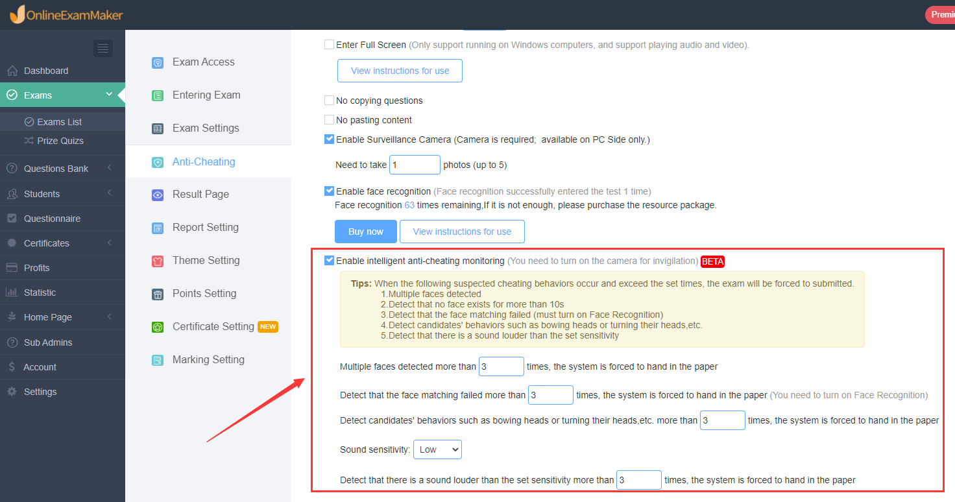Enable the No pasting content checkbox
The height and width of the screenshot is (502, 955).
click(x=329, y=120)
